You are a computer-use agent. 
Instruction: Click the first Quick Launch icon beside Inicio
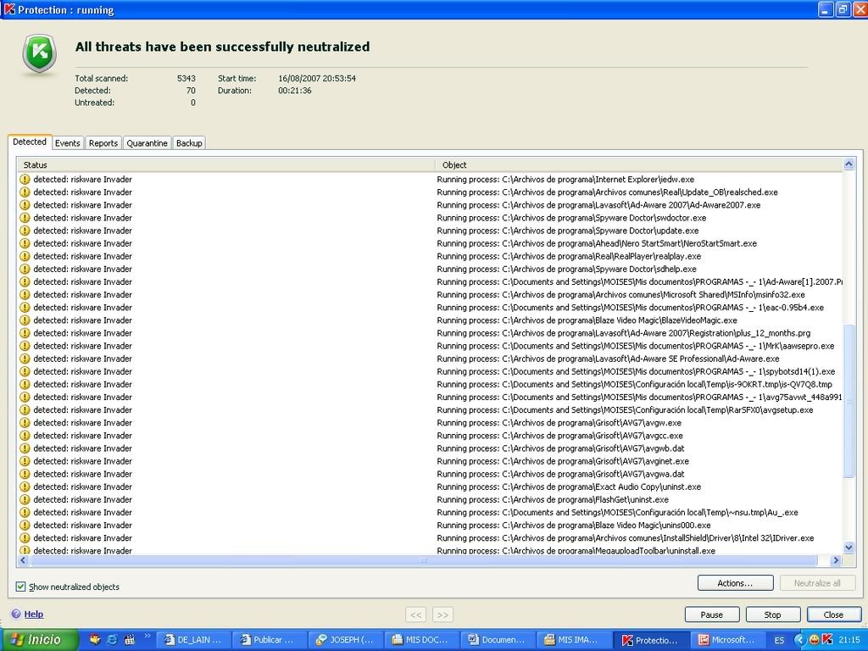(94, 639)
